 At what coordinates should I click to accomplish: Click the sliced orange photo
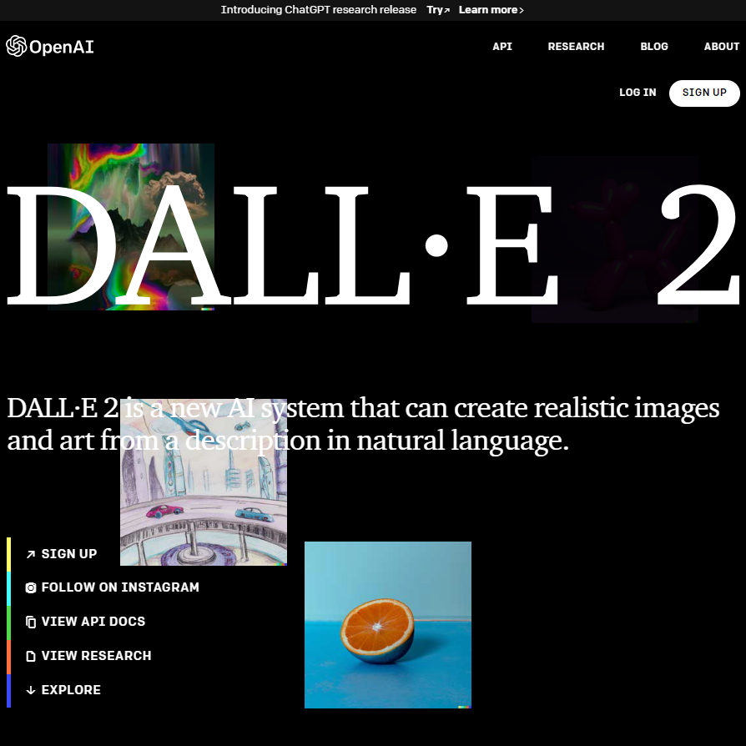tap(387, 624)
